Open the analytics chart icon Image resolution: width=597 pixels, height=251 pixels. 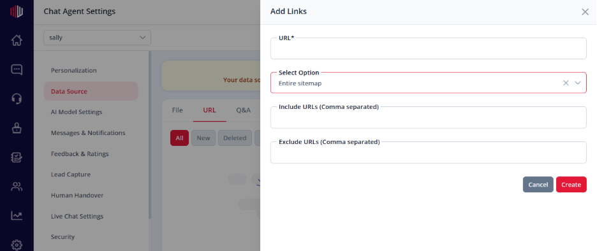click(17, 215)
